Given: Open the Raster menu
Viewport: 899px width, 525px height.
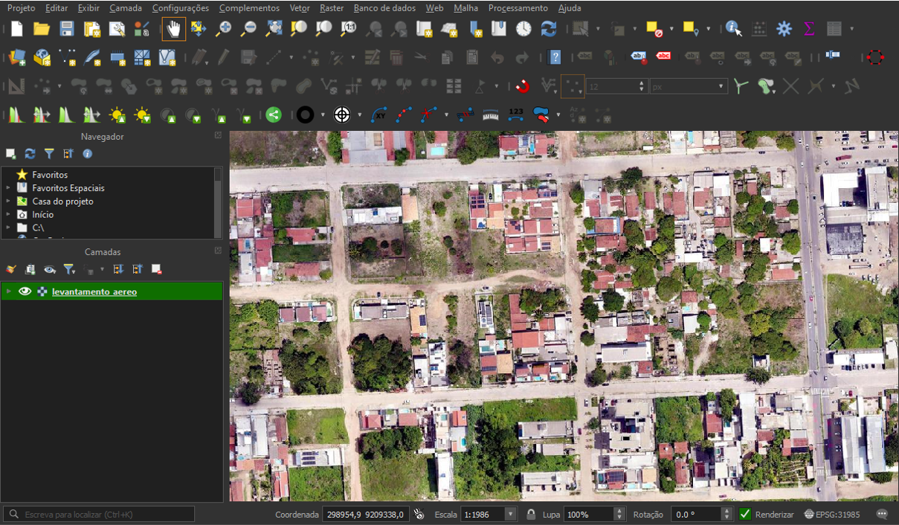Looking at the screenshot, I should click(332, 8).
